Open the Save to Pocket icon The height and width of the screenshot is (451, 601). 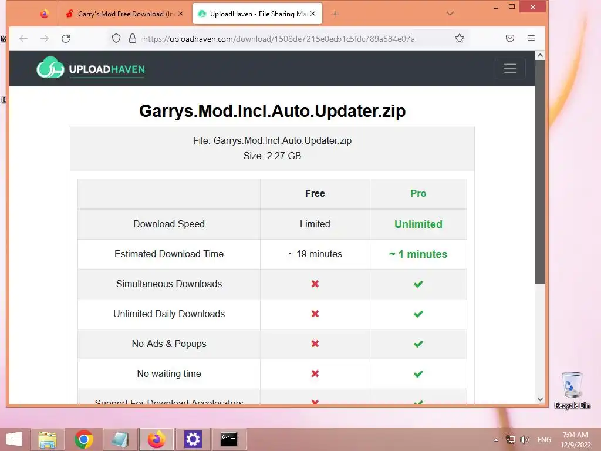coord(510,38)
